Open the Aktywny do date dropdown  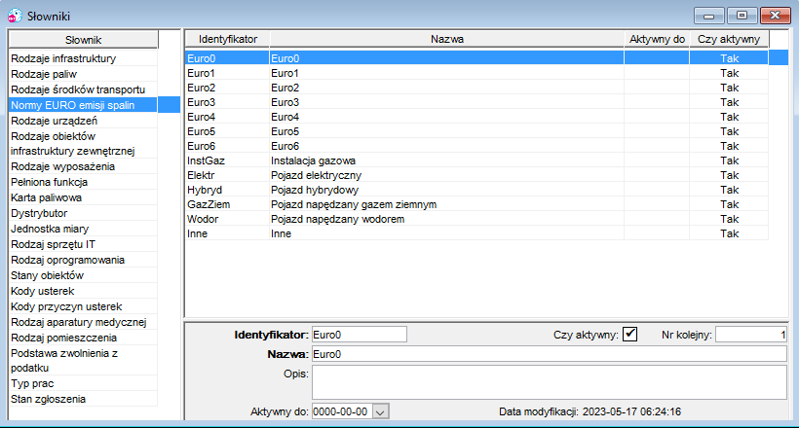pyautogui.click(x=381, y=411)
